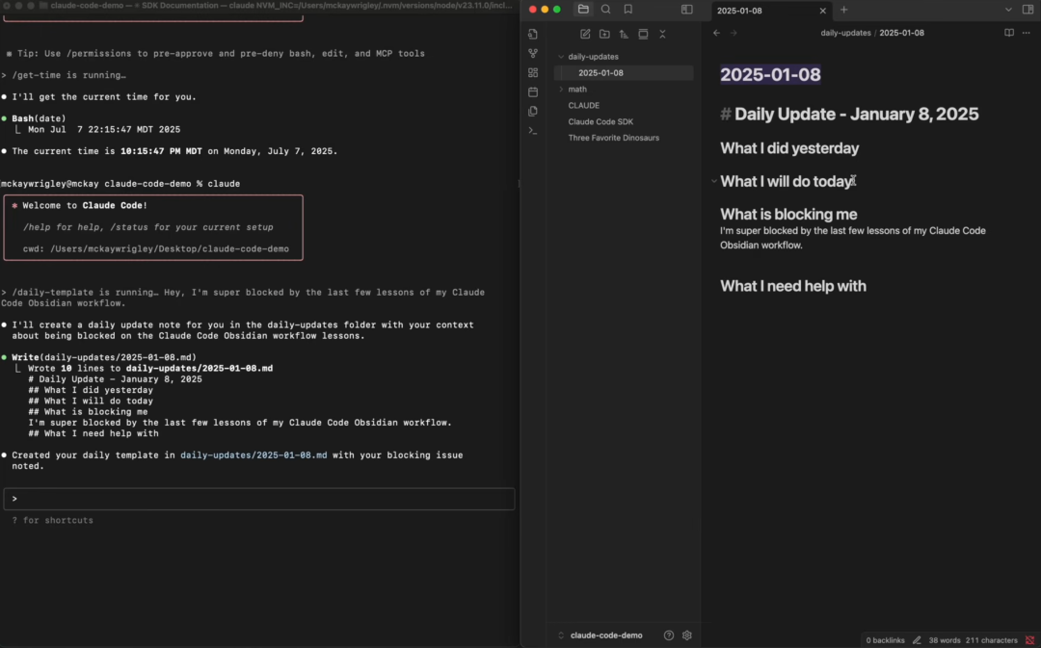The width and height of the screenshot is (1041, 648).
Task: Click the 38 words status entry
Action: coord(944,640)
